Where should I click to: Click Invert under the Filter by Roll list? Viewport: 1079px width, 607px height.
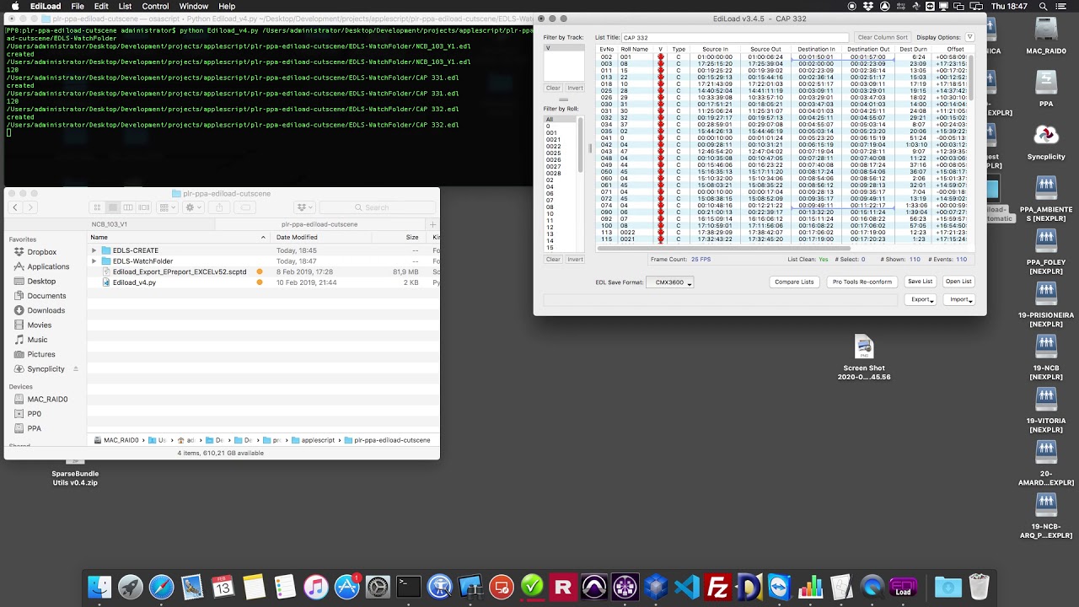575,259
